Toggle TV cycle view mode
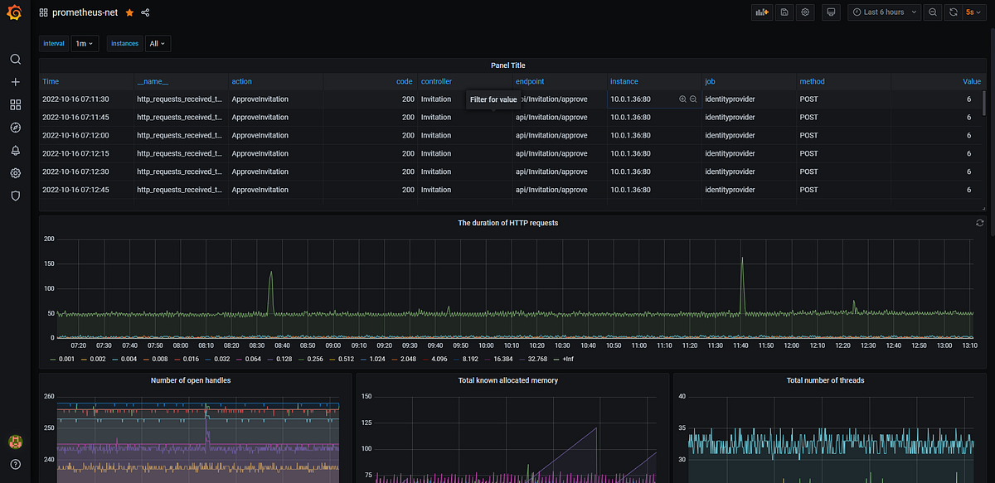The width and height of the screenshot is (995, 483). coord(832,12)
